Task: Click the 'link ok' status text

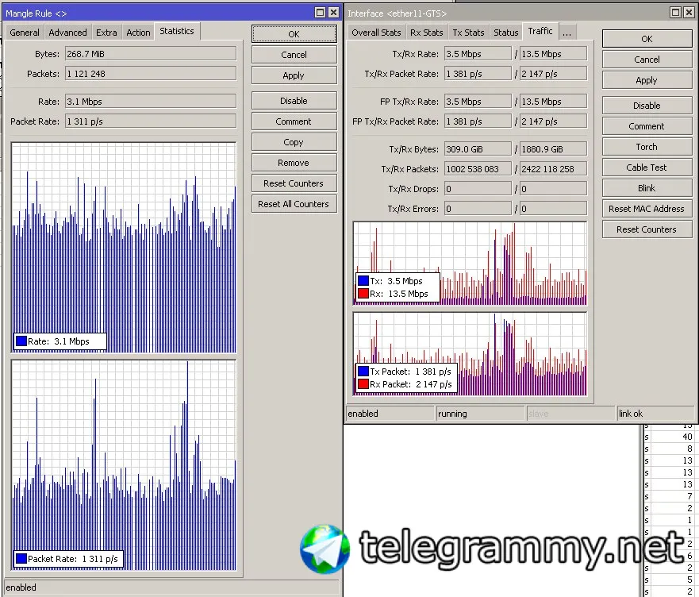Action: pyautogui.click(x=630, y=414)
